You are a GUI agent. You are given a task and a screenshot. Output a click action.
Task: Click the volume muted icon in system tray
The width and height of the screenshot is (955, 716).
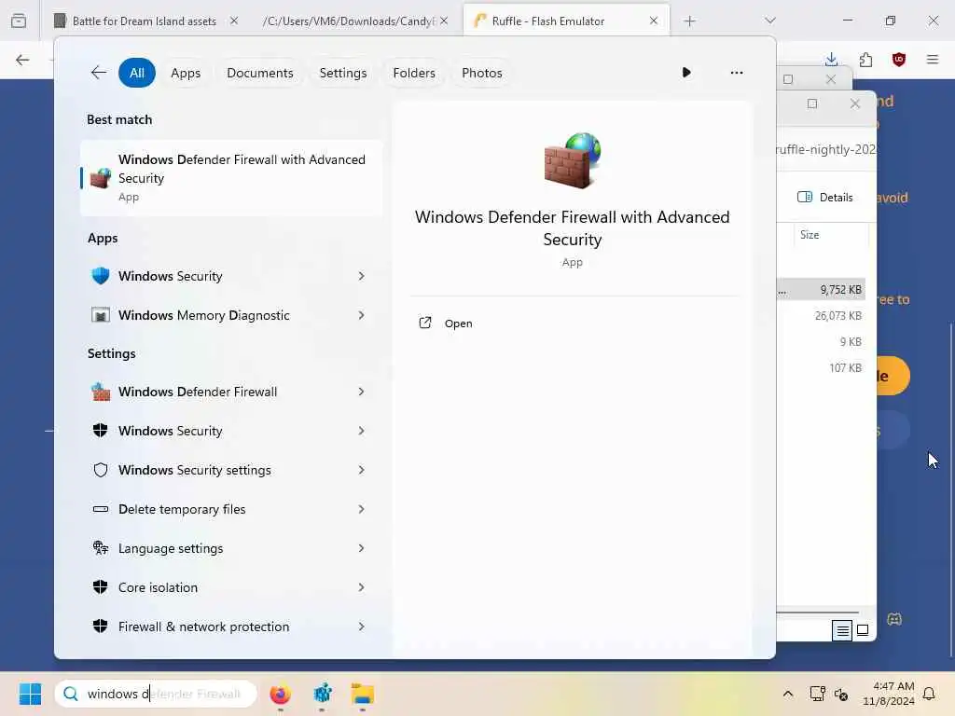tap(841, 694)
